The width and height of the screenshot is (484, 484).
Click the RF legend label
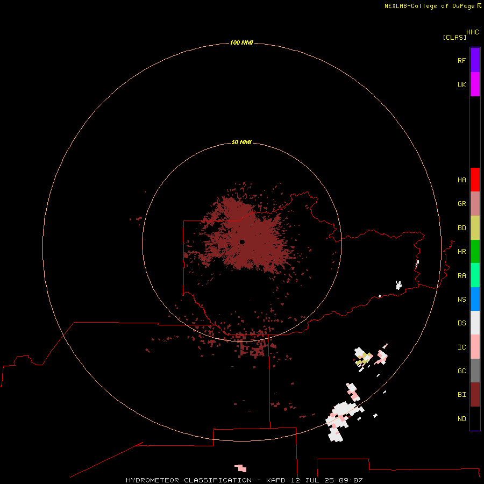coord(461,60)
